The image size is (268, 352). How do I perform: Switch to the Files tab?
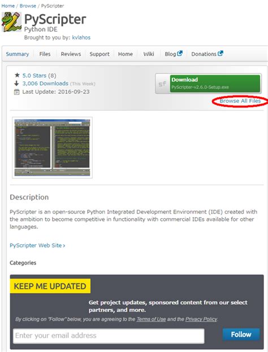click(x=45, y=54)
